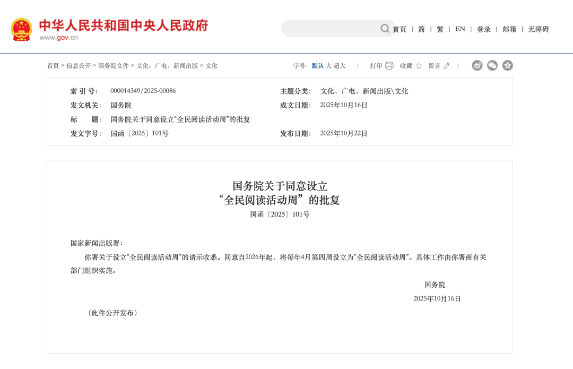
Task: Open the 信息公开 breadcrumb link
Action: (x=79, y=66)
